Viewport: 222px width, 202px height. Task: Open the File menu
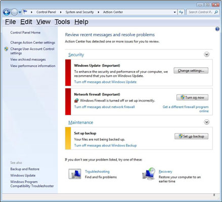tap(11, 22)
